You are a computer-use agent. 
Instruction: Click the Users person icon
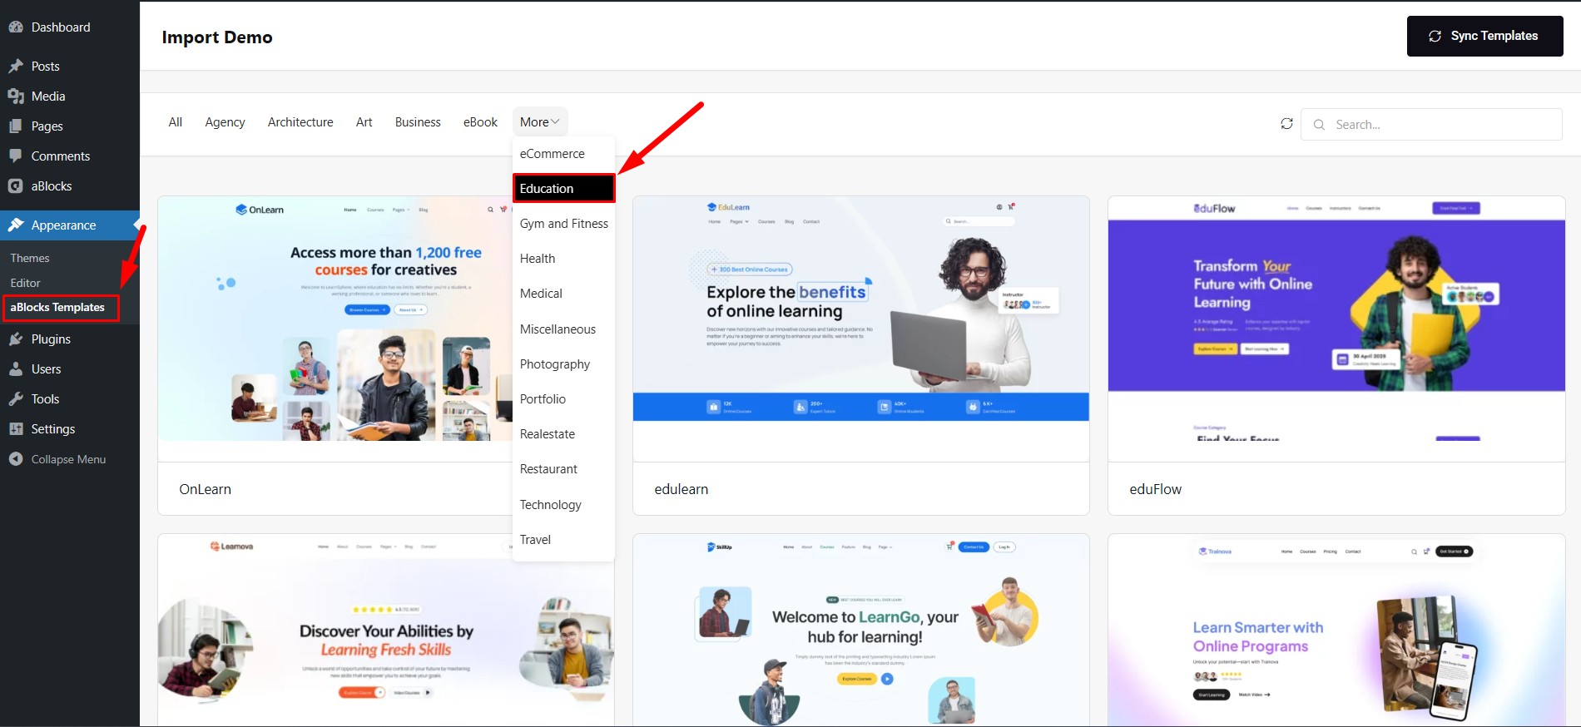point(16,369)
